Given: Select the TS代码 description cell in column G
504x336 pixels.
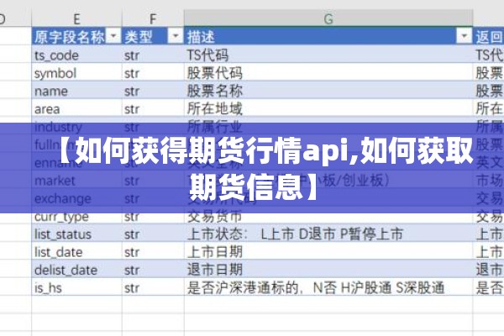Looking at the screenshot, I should (328, 54).
